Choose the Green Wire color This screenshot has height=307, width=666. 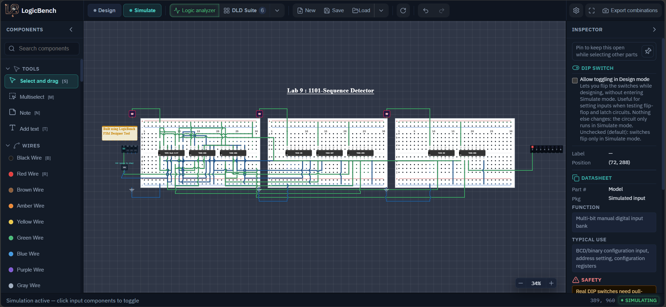click(41, 238)
